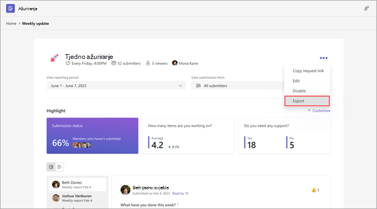Switch to list view toggle
Image resolution: width=377 pixels, height=209 pixels.
tap(60, 167)
